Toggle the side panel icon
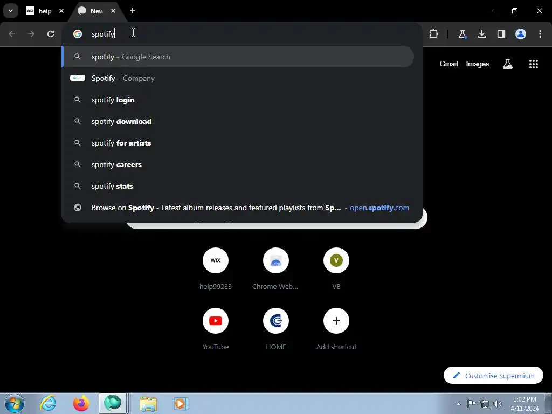 click(x=501, y=34)
